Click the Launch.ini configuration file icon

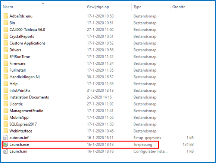[6, 151]
